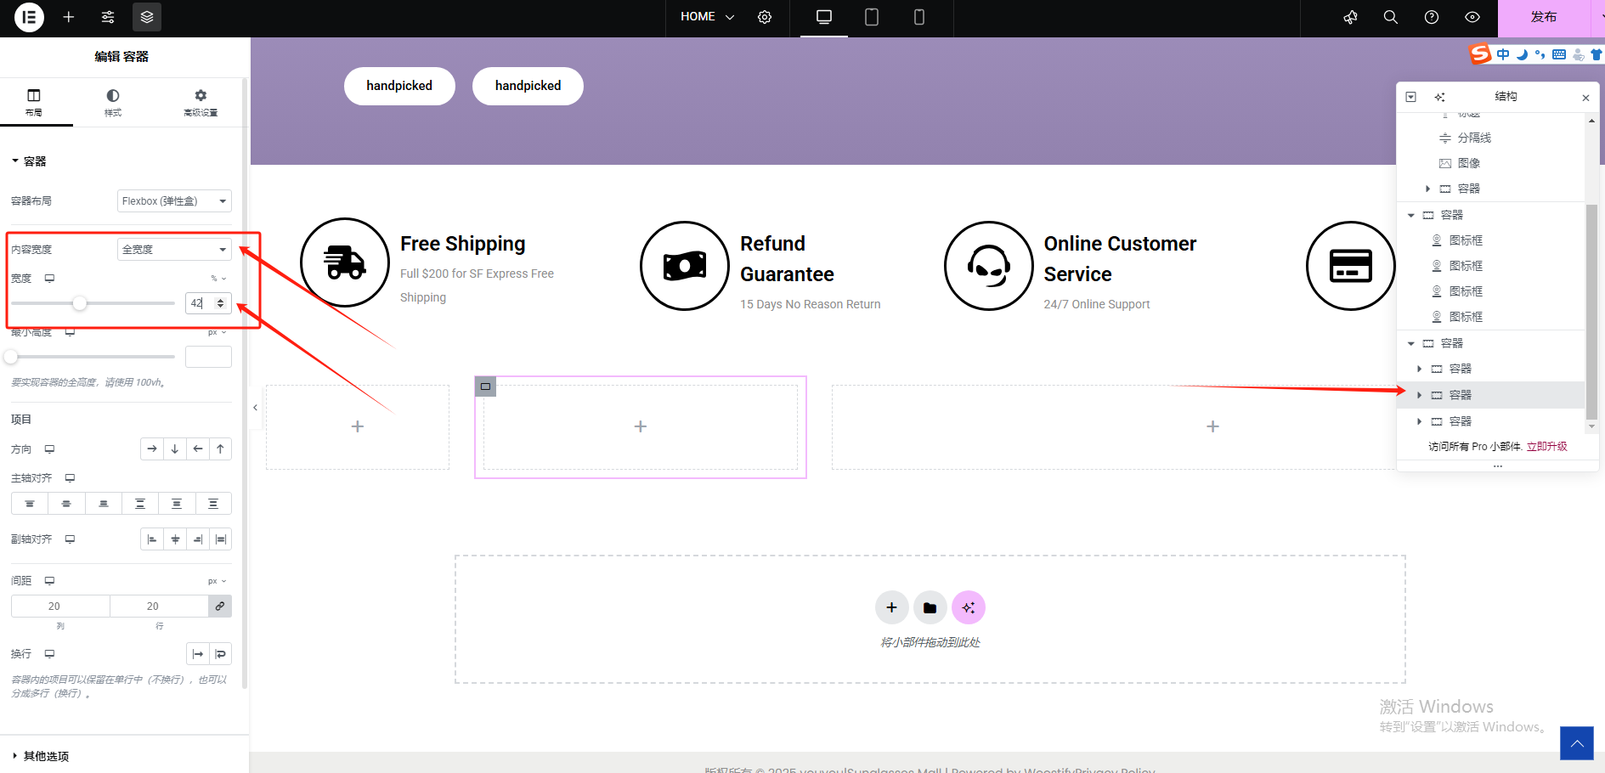Viewport: 1605px width, 773px height.
Task: Expand the 其他选项 section
Action: tap(46, 756)
